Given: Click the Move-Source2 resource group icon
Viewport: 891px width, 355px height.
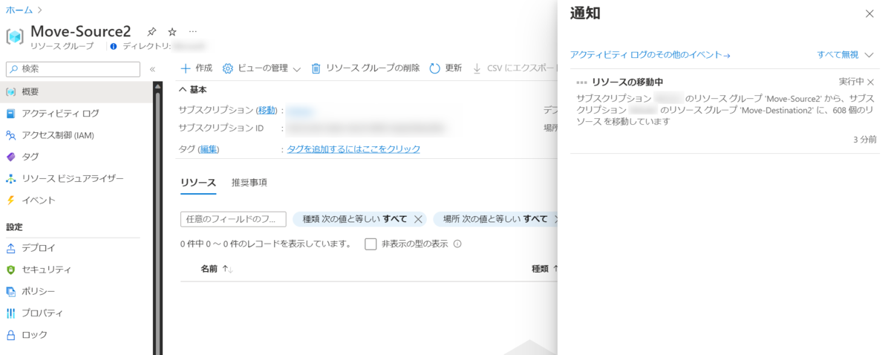Looking at the screenshot, I should pos(15,36).
